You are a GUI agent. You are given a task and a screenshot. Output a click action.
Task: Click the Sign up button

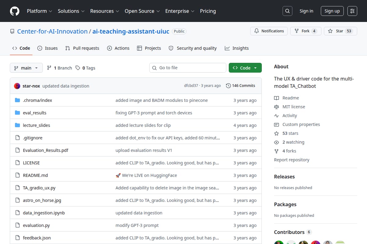pyautogui.click(x=332, y=11)
